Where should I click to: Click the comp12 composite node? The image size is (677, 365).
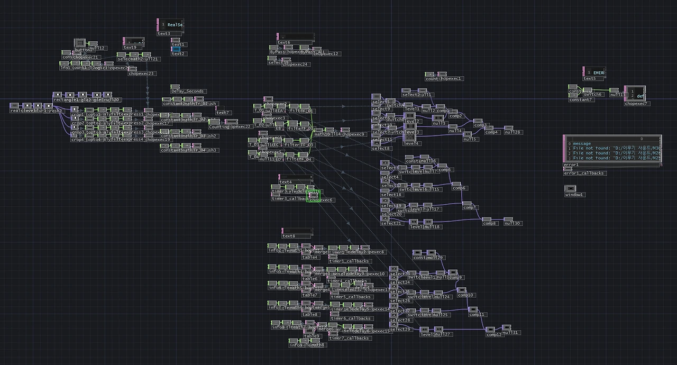coord(489,330)
